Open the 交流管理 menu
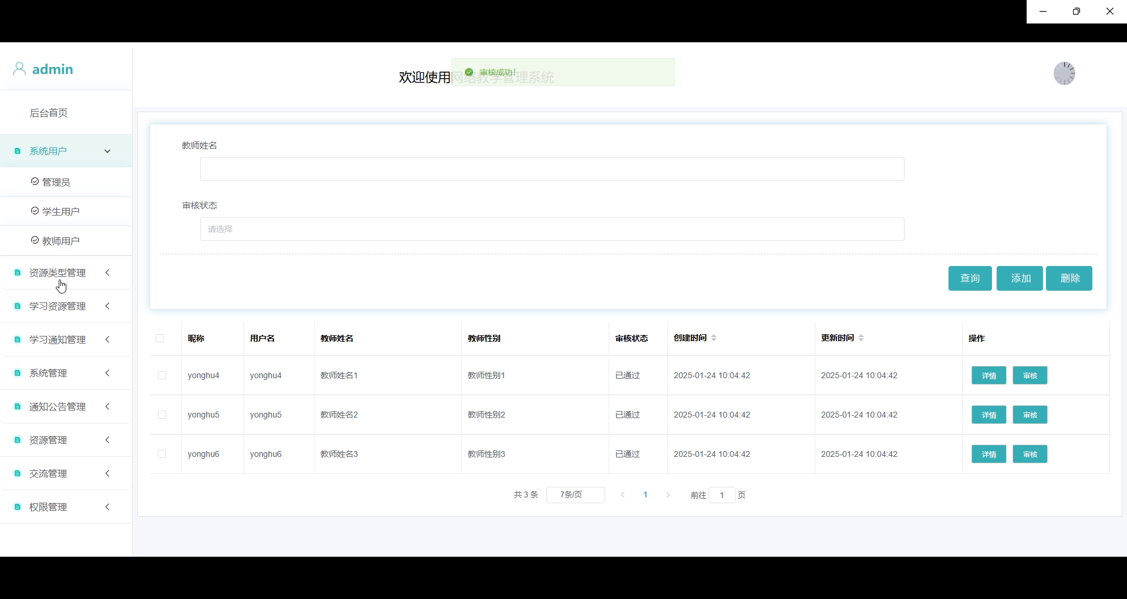 pyautogui.click(x=66, y=473)
